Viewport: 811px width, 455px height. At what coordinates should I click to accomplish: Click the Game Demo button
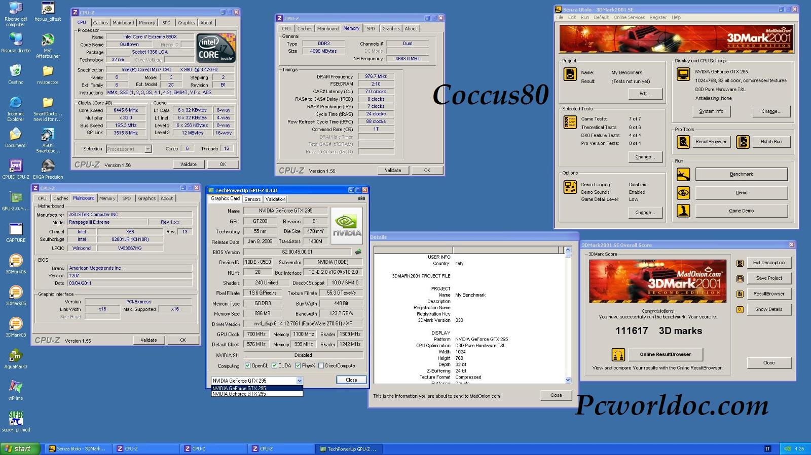tap(741, 211)
